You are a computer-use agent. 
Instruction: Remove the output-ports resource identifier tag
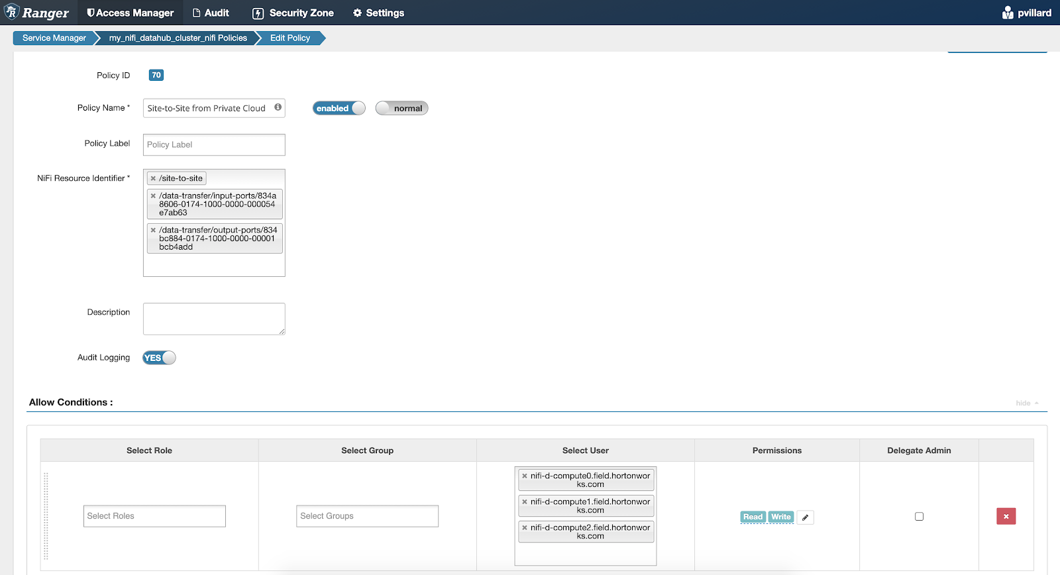(153, 231)
